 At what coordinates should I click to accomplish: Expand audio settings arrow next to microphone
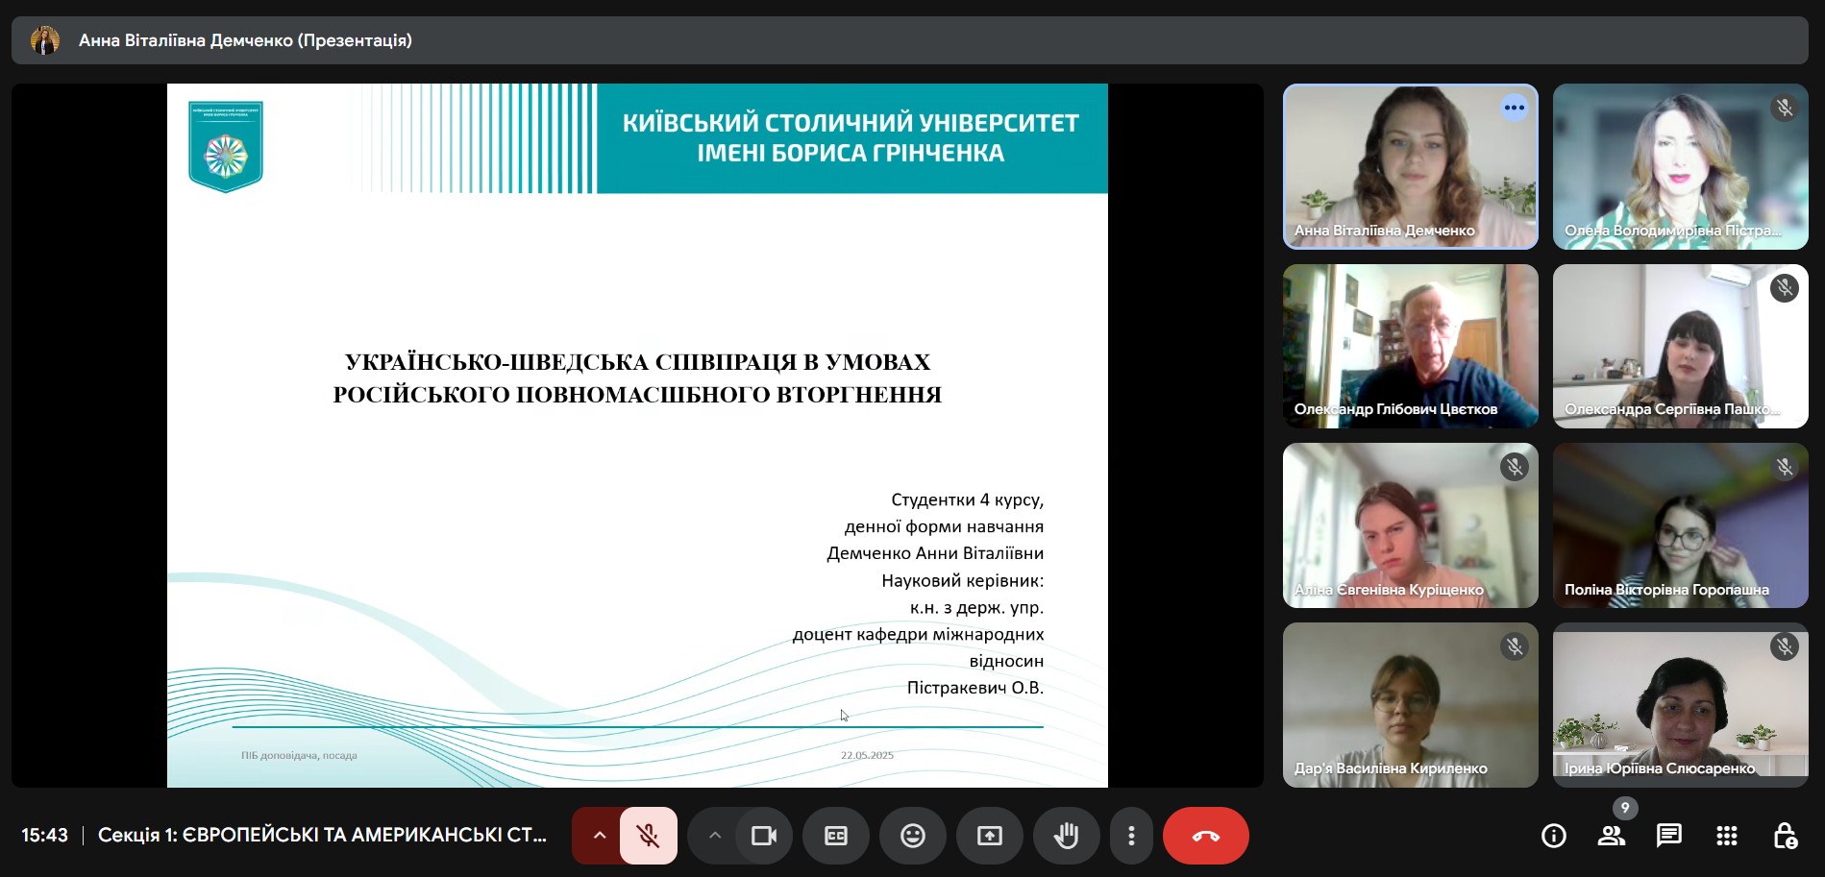point(599,836)
